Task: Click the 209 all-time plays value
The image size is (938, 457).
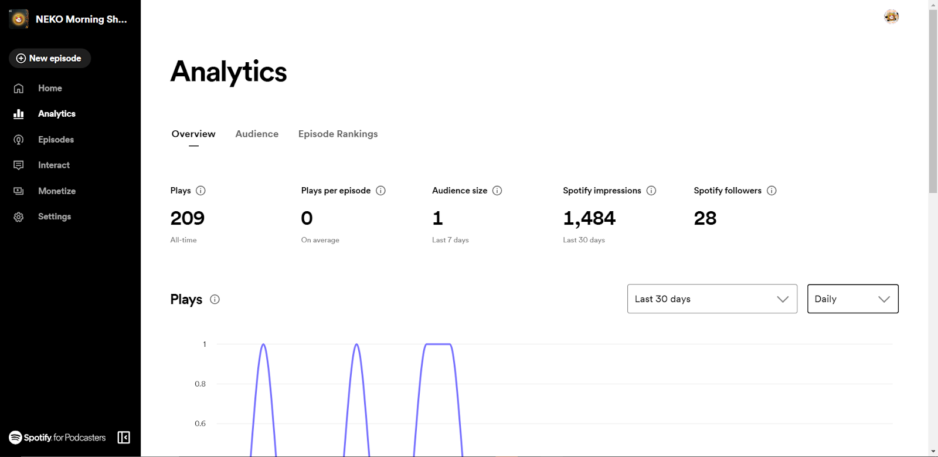Action: (x=188, y=218)
